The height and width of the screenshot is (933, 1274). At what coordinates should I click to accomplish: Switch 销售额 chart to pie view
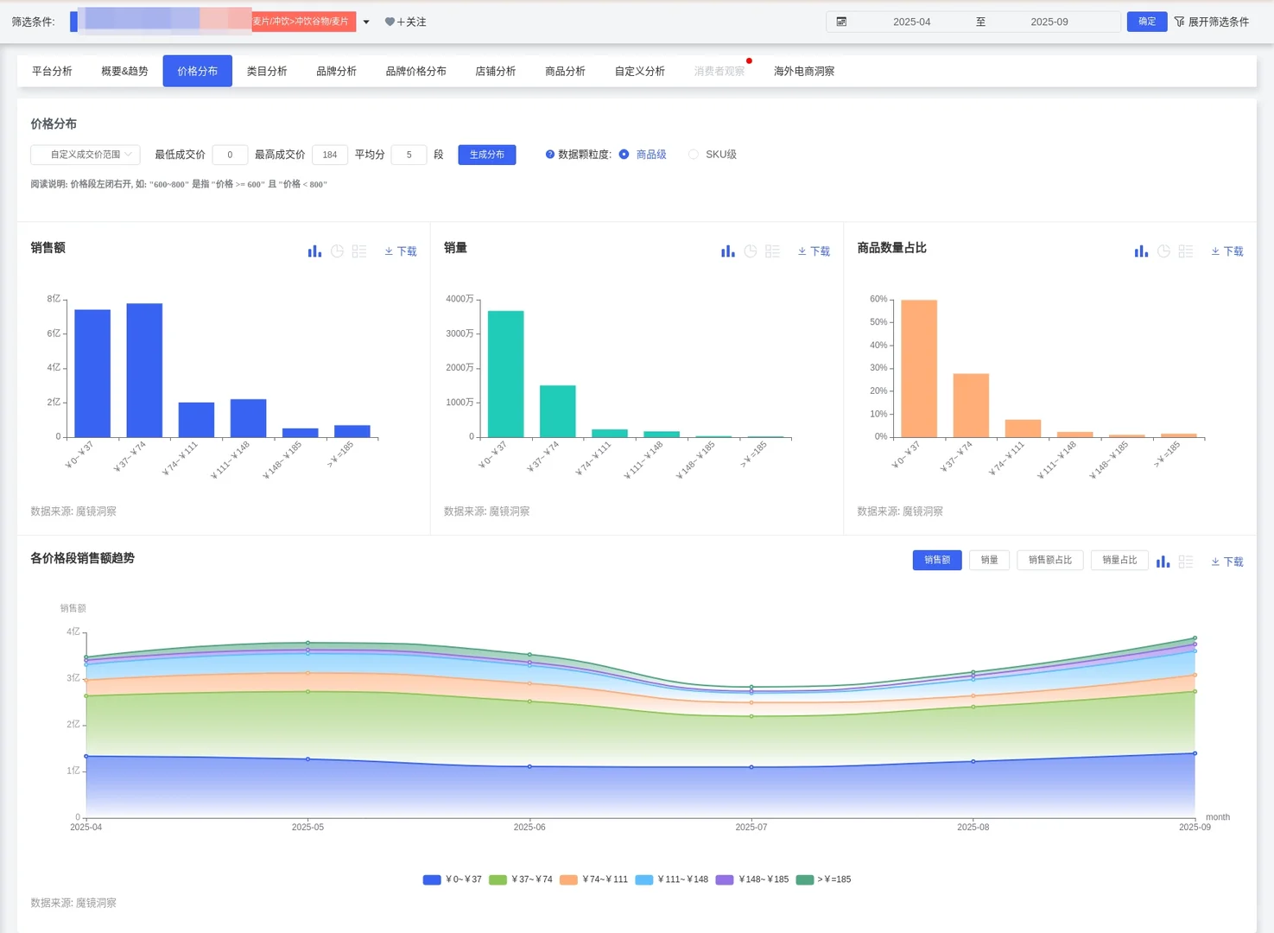337,251
